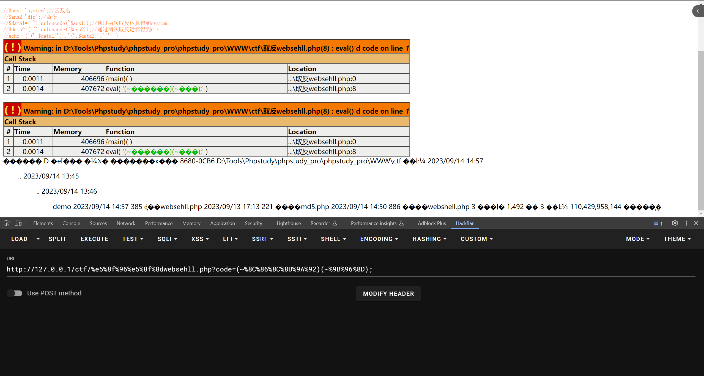Image resolution: width=704 pixels, height=376 pixels.
Task: Switch to Performance insights tab
Action: (377, 223)
